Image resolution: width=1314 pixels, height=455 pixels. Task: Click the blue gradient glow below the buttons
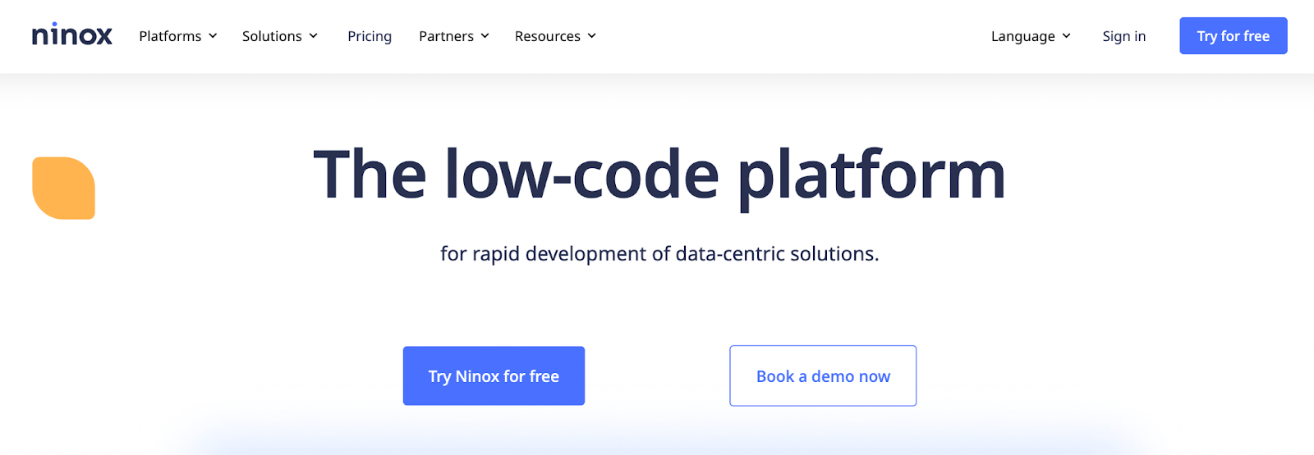(x=657, y=439)
